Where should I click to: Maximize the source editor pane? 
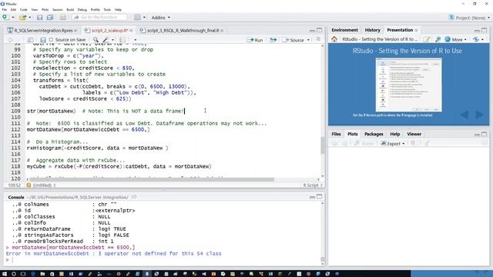tap(319, 30)
